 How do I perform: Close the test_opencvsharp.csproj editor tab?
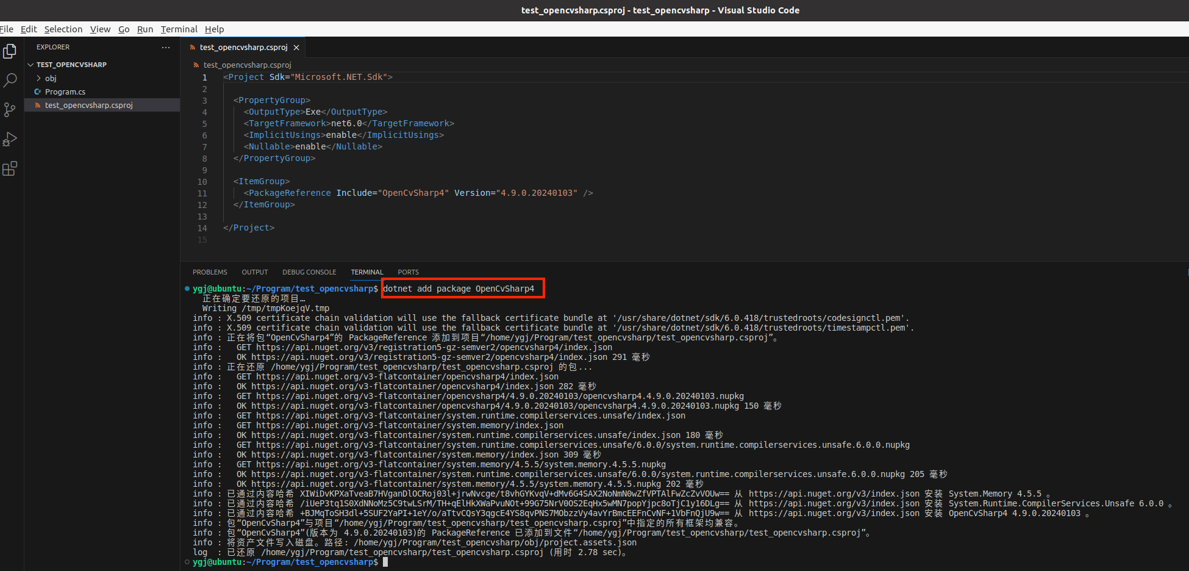pos(296,48)
